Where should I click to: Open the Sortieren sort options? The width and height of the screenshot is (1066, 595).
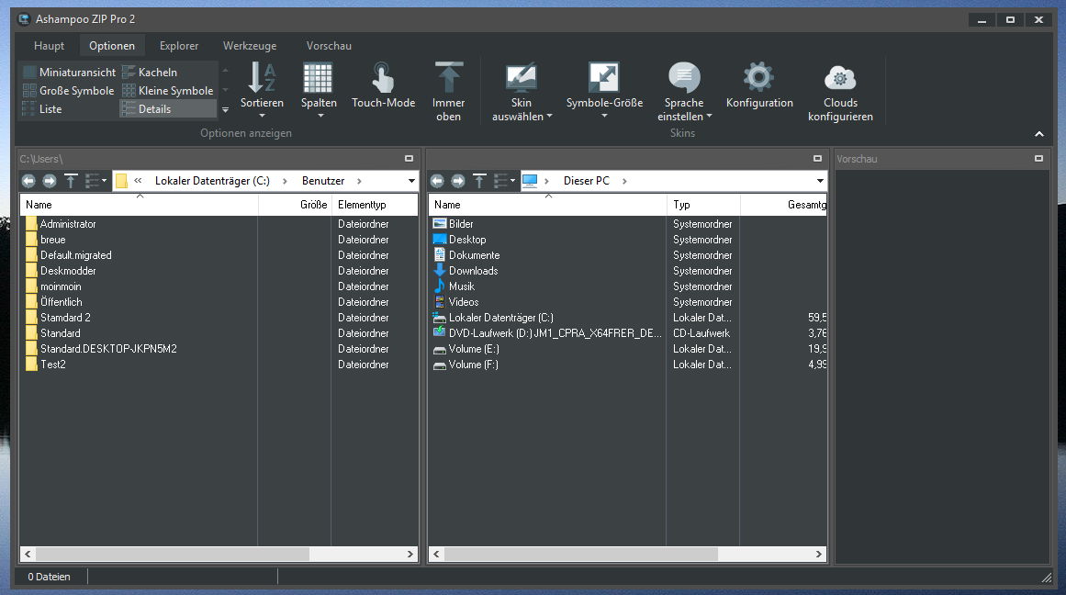[x=262, y=89]
